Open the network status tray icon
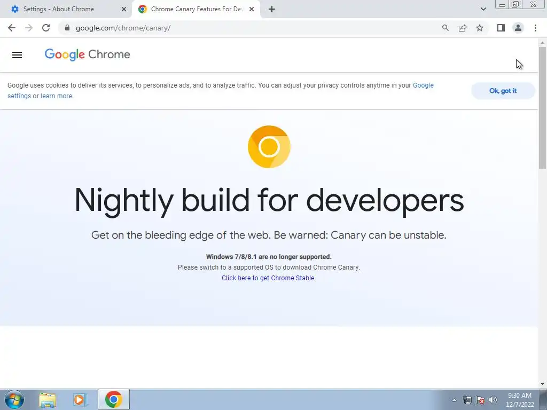 467,400
